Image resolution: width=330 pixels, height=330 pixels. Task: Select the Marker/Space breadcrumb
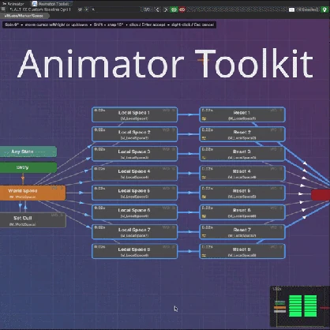click(x=24, y=16)
